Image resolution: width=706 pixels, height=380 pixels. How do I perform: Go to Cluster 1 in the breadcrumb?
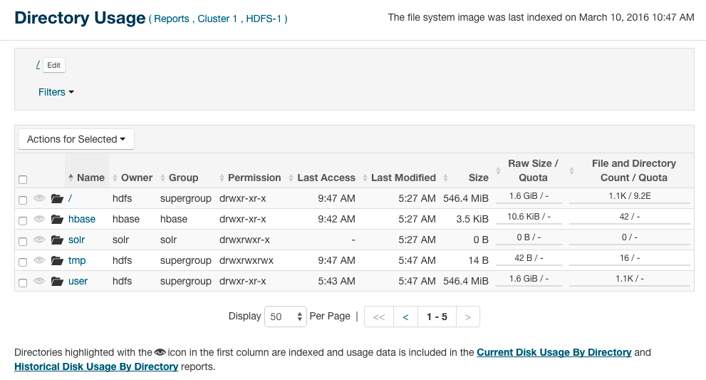pyautogui.click(x=217, y=19)
